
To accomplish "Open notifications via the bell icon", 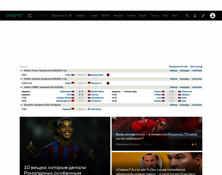I will [195, 15].
